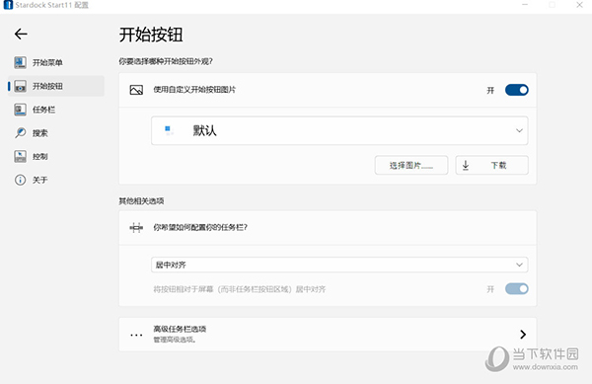Switch to the 任务栏 section label
592x384 pixels.
(x=43, y=110)
